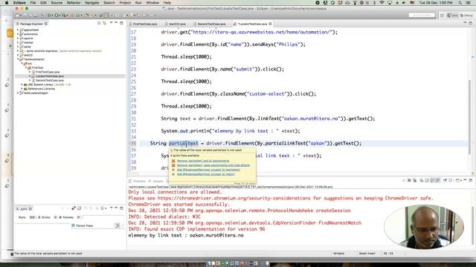Minimize the Package Explorer view
Image resolution: width=476 pixels, height=267 pixels.
(116, 23)
